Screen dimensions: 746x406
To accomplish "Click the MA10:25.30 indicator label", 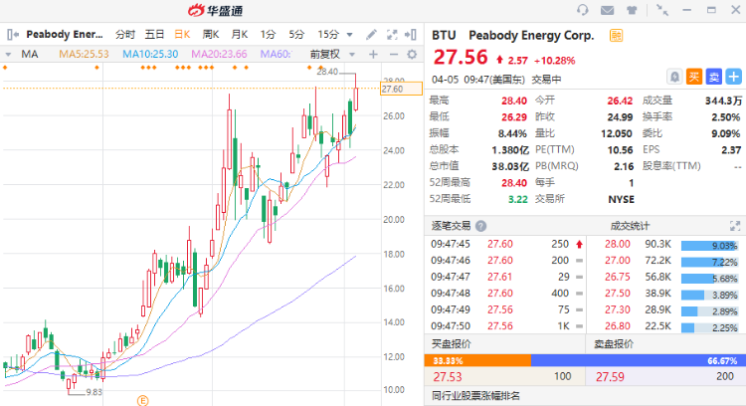I will pyautogui.click(x=150, y=55).
